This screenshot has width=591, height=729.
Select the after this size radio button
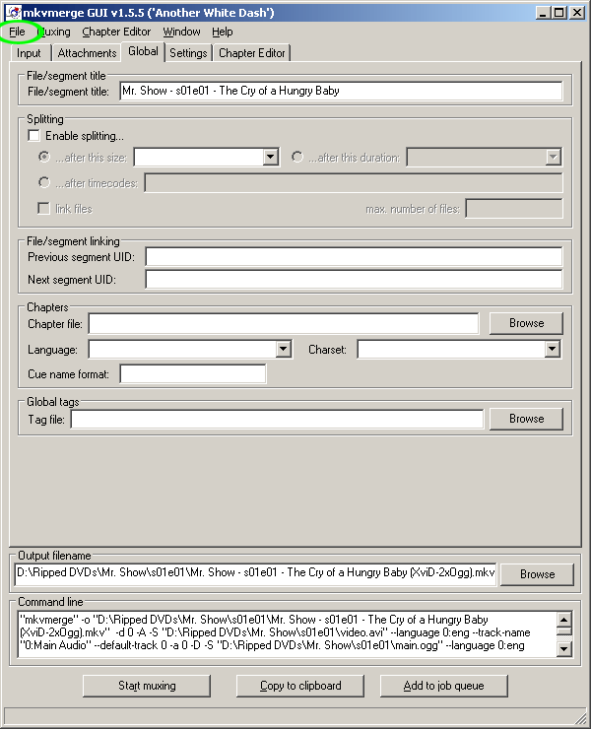(44, 158)
